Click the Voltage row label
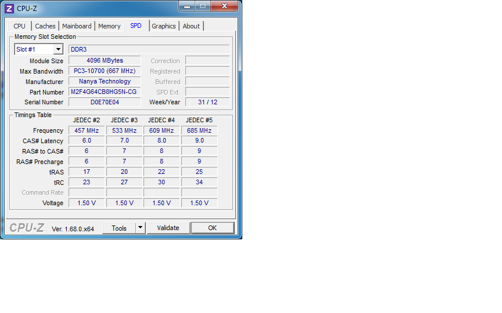Image resolution: width=502 pixels, height=313 pixels. click(53, 203)
